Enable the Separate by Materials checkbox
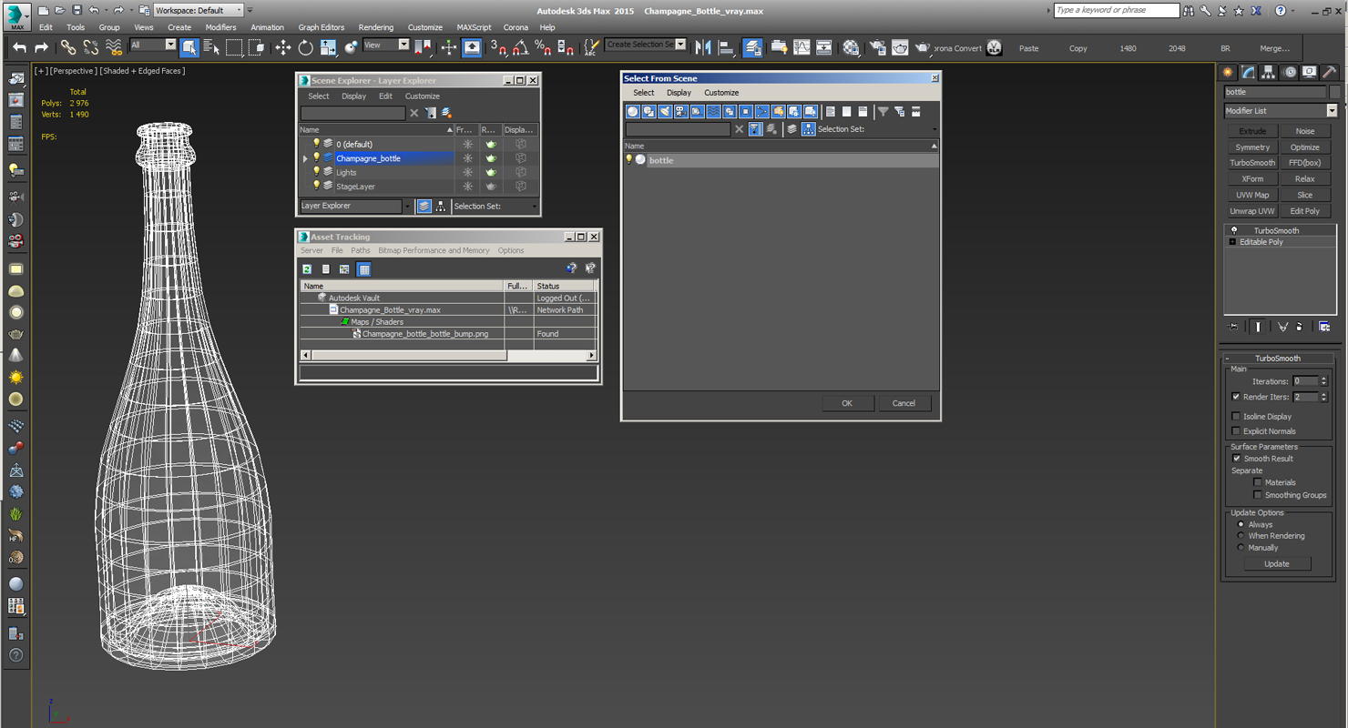The width and height of the screenshot is (1348, 728). 1258,482
